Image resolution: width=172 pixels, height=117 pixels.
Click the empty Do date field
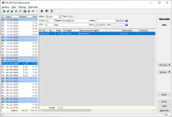(x=118, y=25)
